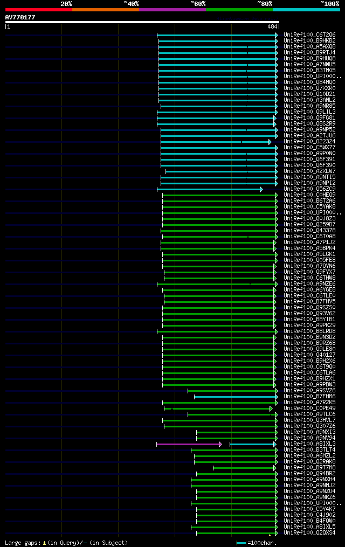Select the UniRef100_Q2QXS4 label

pos(309,533)
